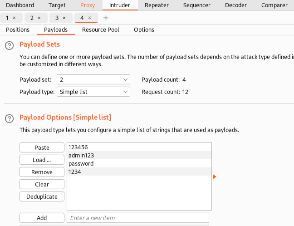Image resolution: width=294 pixels, height=226 pixels.
Task: Close Intruder attack tab 2
Action: [x=39, y=18]
